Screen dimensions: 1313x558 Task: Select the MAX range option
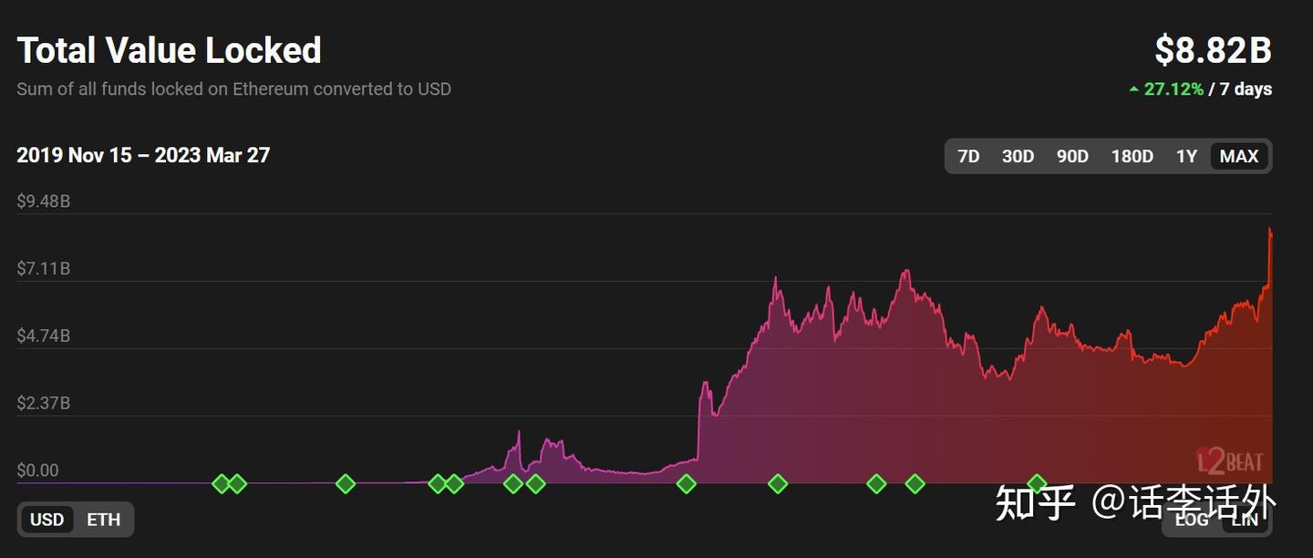click(x=1239, y=156)
